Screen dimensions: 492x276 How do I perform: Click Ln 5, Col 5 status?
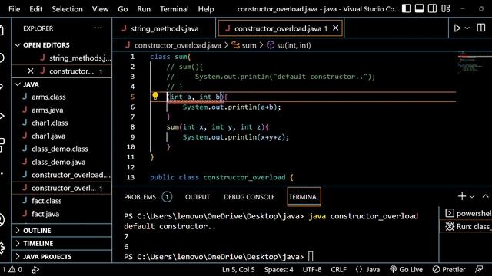pos(238,269)
